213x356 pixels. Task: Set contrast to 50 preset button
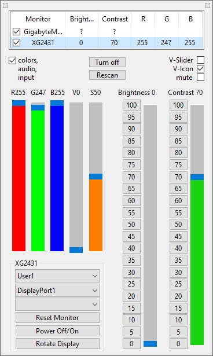(x=178, y=225)
